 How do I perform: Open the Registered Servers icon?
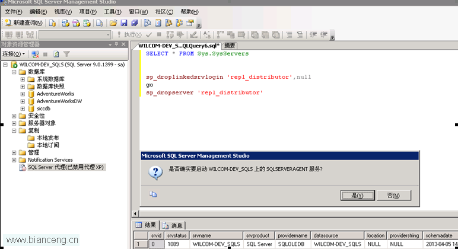coord(148,23)
